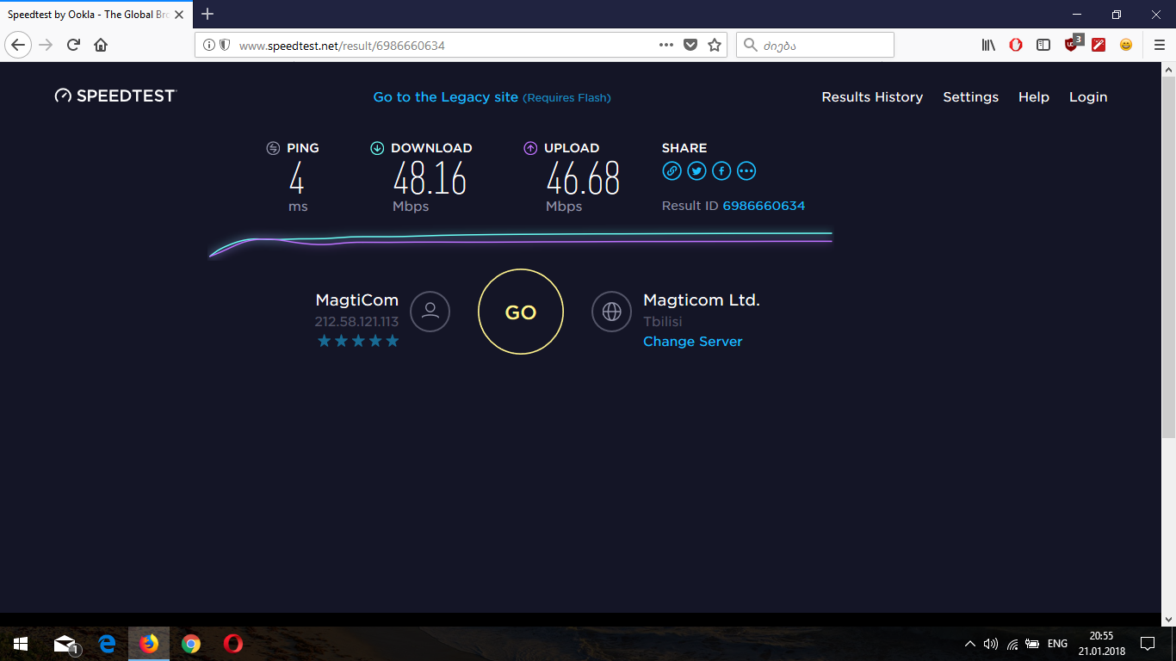
Task: Toggle the Firefox sidebar view
Action: click(1043, 45)
